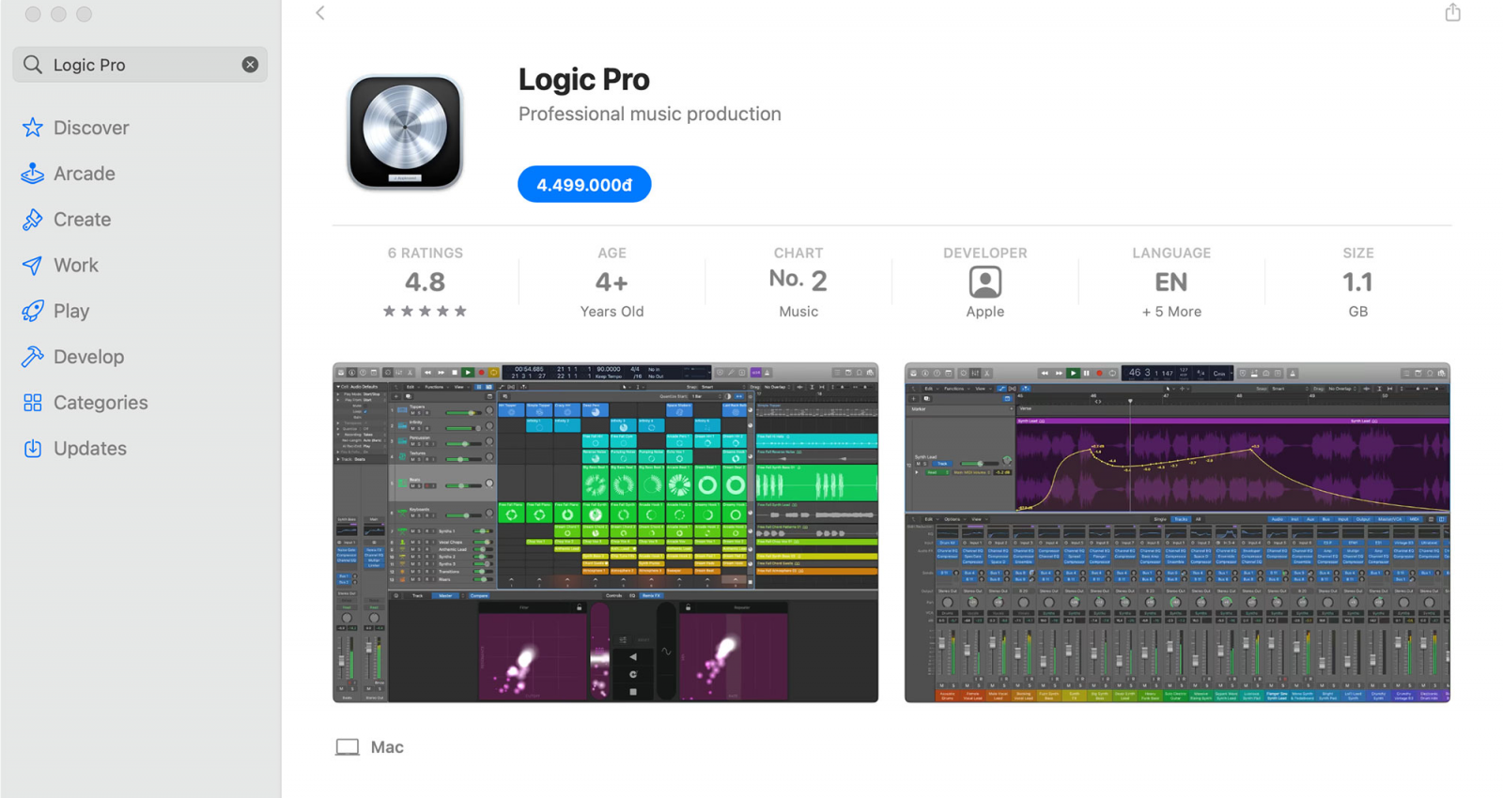Open the Categories section
Screen dimensions: 1503x798
click(x=101, y=403)
